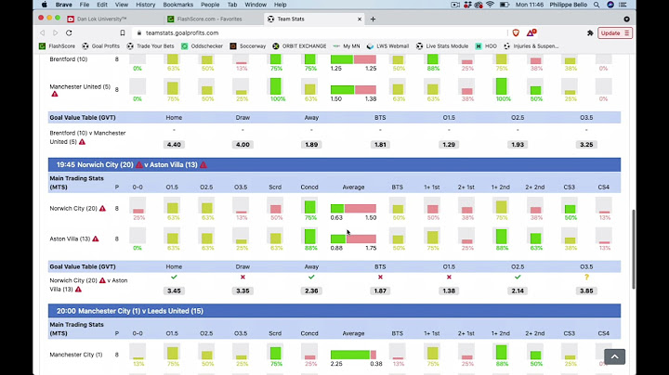Open Brave Rewards triangle icon
Image resolution: width=669 pixels, height=375 pixels.
click(x=531, y=32)
